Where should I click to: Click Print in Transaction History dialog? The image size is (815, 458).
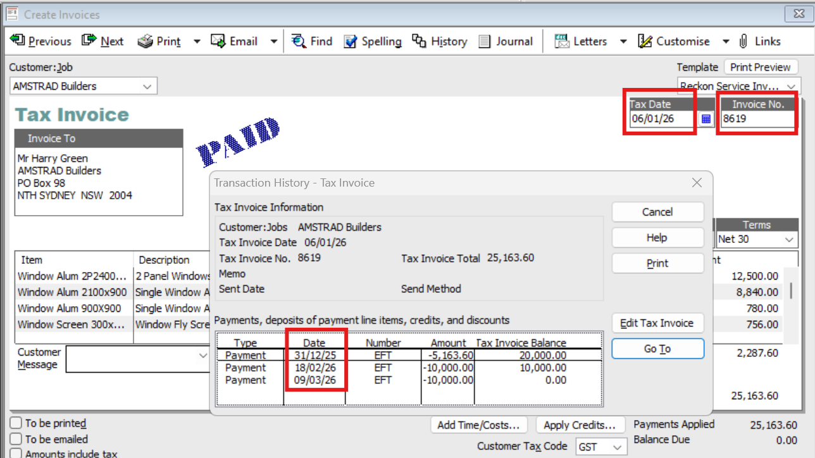tap(657, 263)
